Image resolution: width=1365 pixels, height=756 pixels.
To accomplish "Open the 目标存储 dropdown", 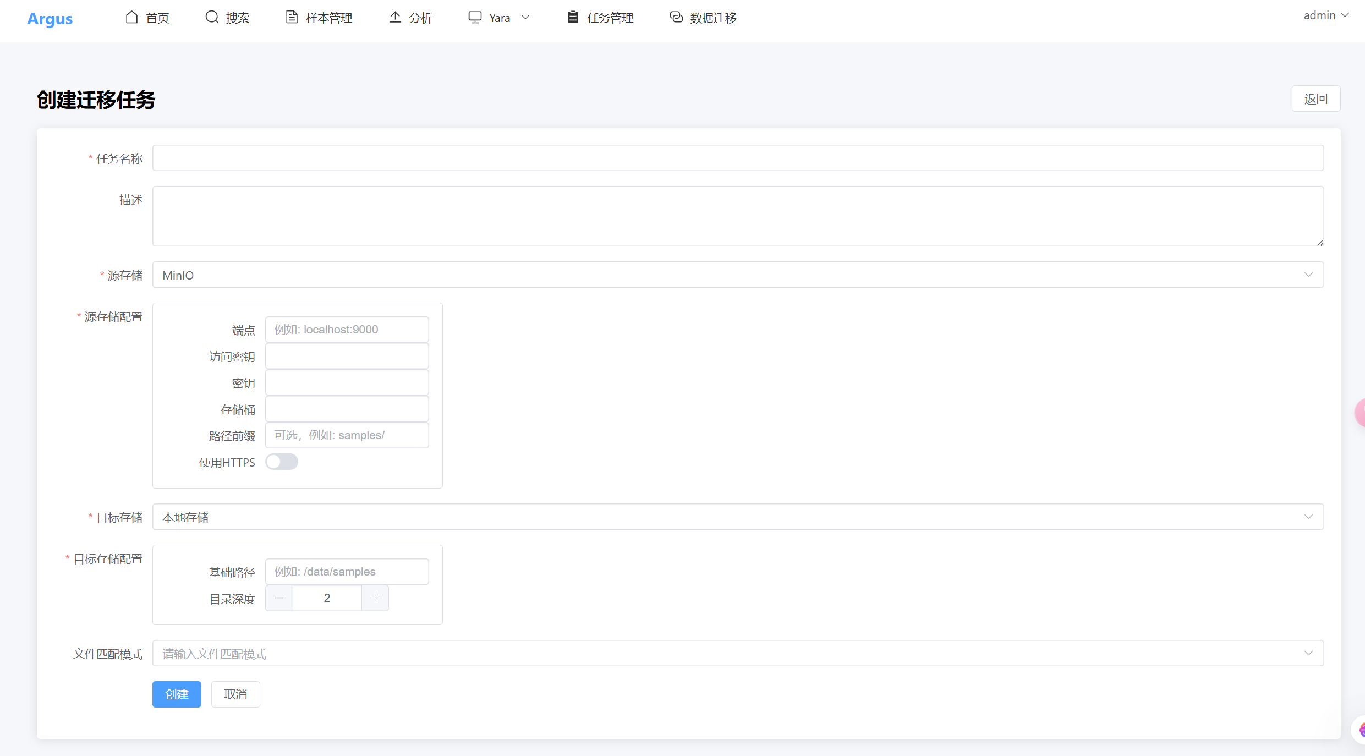I will point(737,517).
